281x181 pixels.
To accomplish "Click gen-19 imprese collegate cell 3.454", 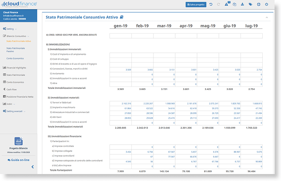I will coord(120,152).
